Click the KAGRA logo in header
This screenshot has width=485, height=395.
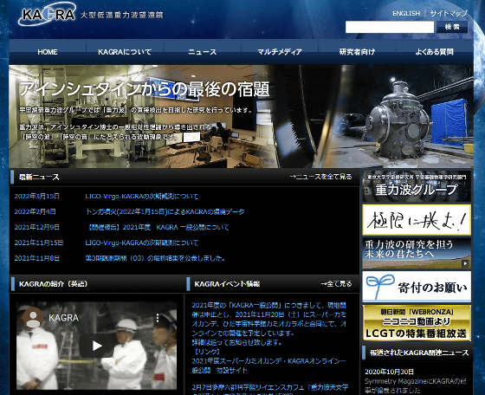click(x=47, y=14)
